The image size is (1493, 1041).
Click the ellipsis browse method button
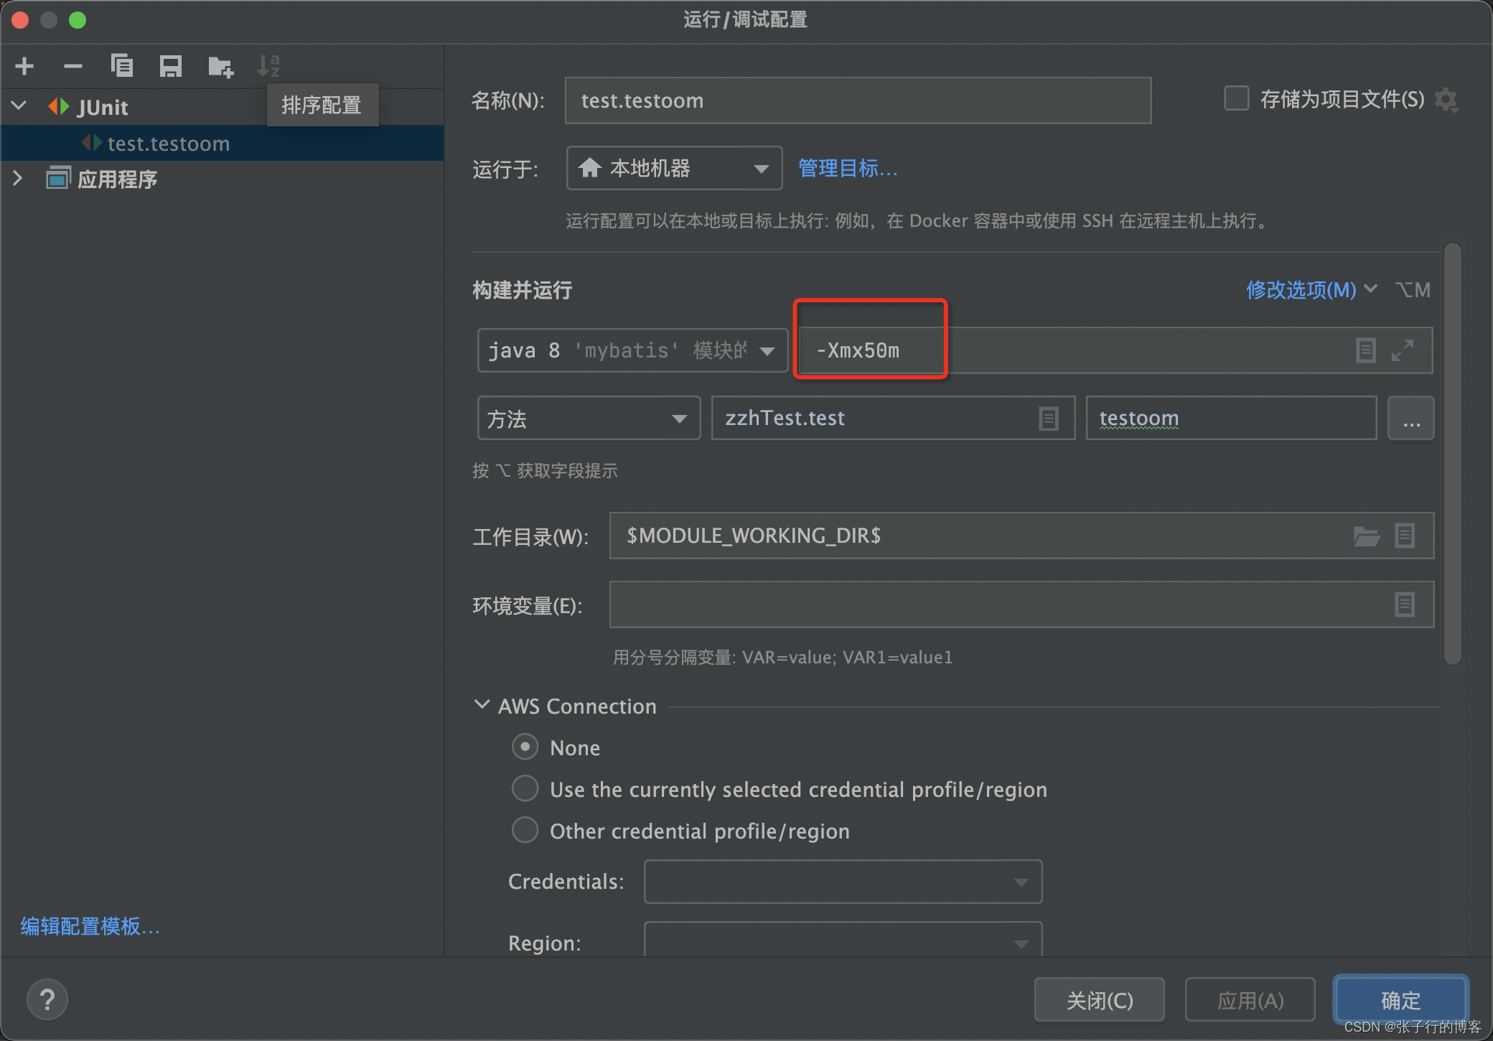click(x=1410, y=418)
